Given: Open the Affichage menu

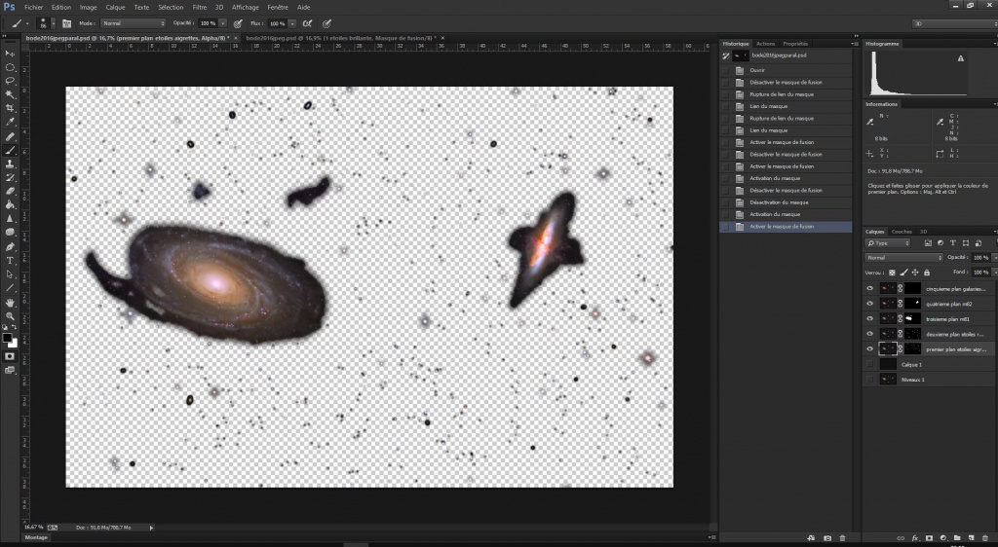Looking at the screenshot, I should [245, 7].
